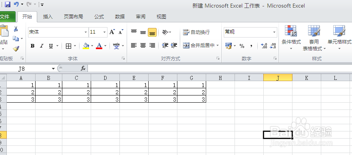Switch to the 审阅 tab
This screenshot has width=352, height=155.
click(141, 17)
